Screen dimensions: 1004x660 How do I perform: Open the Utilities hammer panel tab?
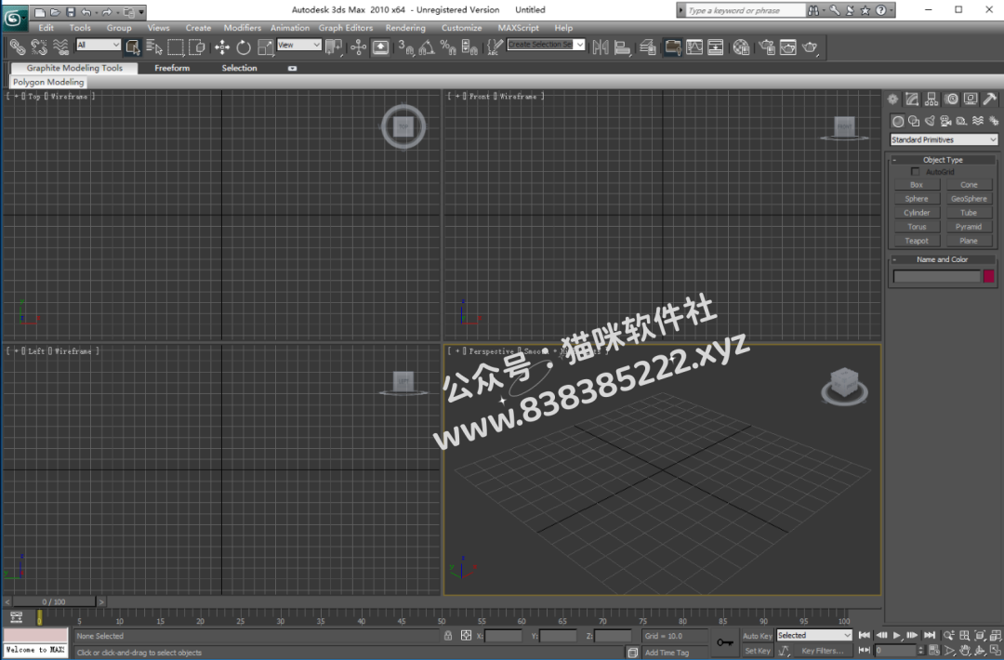(990, 99)
